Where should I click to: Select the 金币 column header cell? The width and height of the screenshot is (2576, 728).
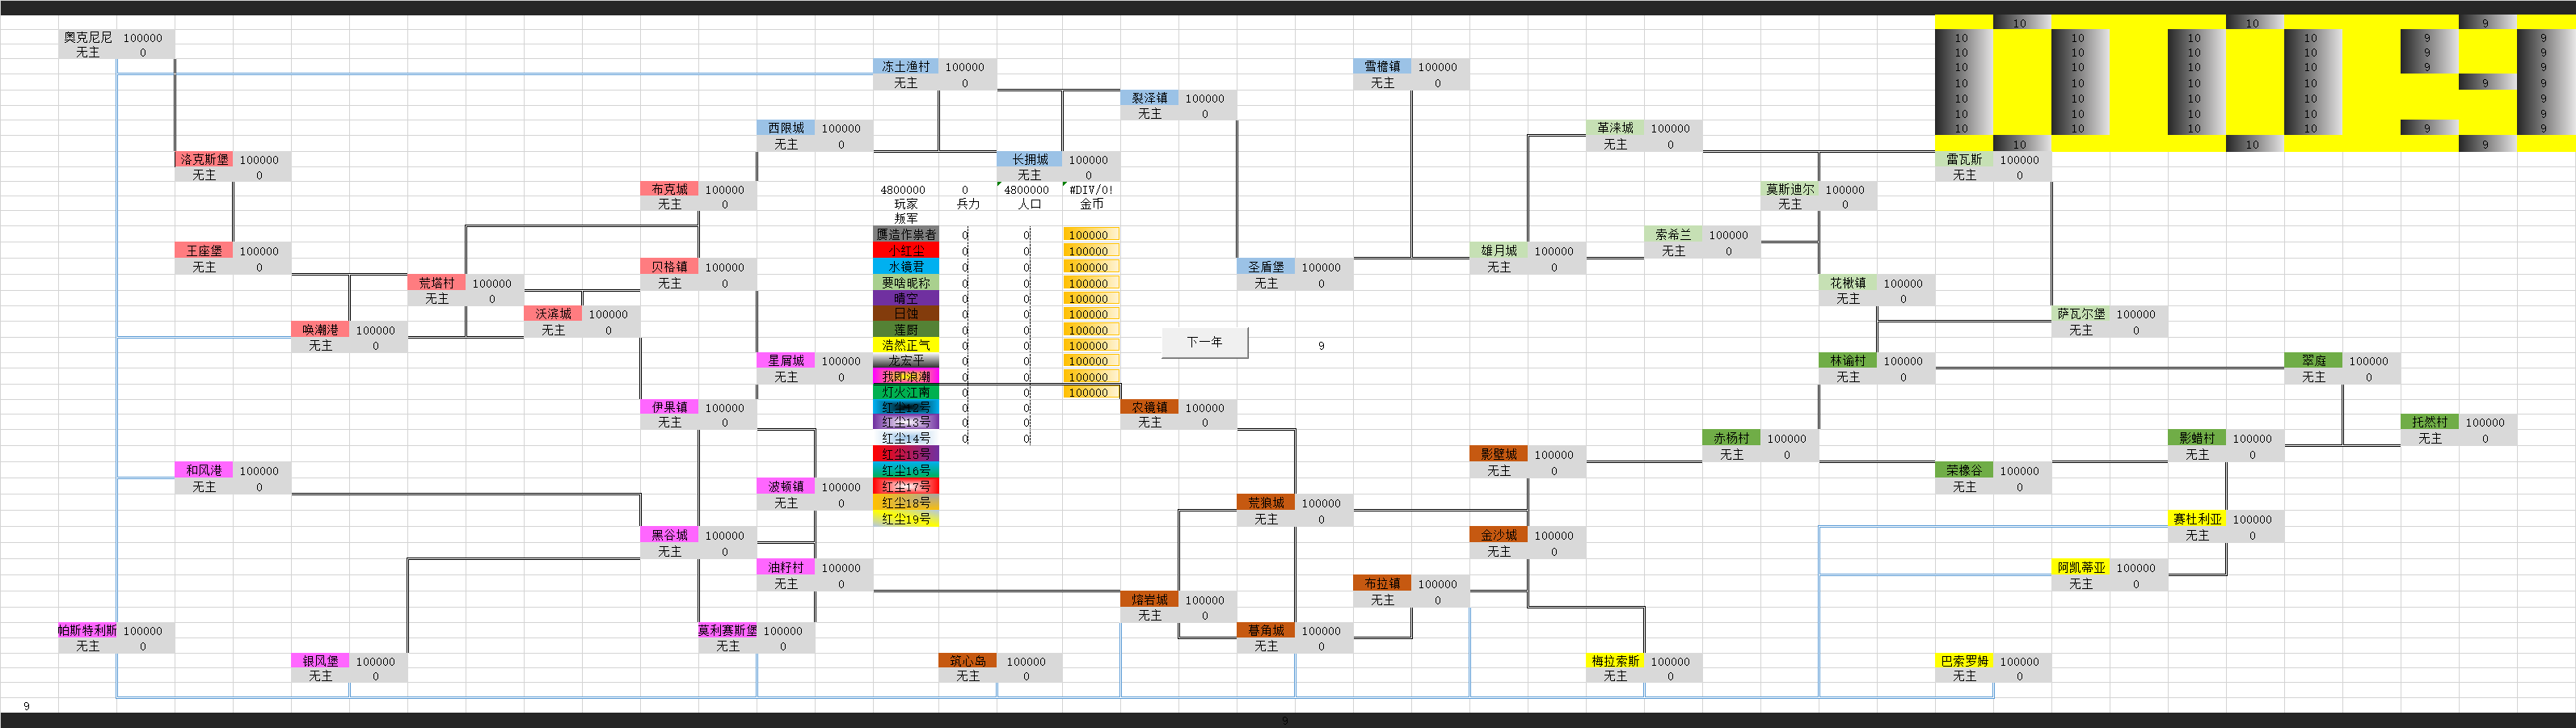pos(1091,204)
